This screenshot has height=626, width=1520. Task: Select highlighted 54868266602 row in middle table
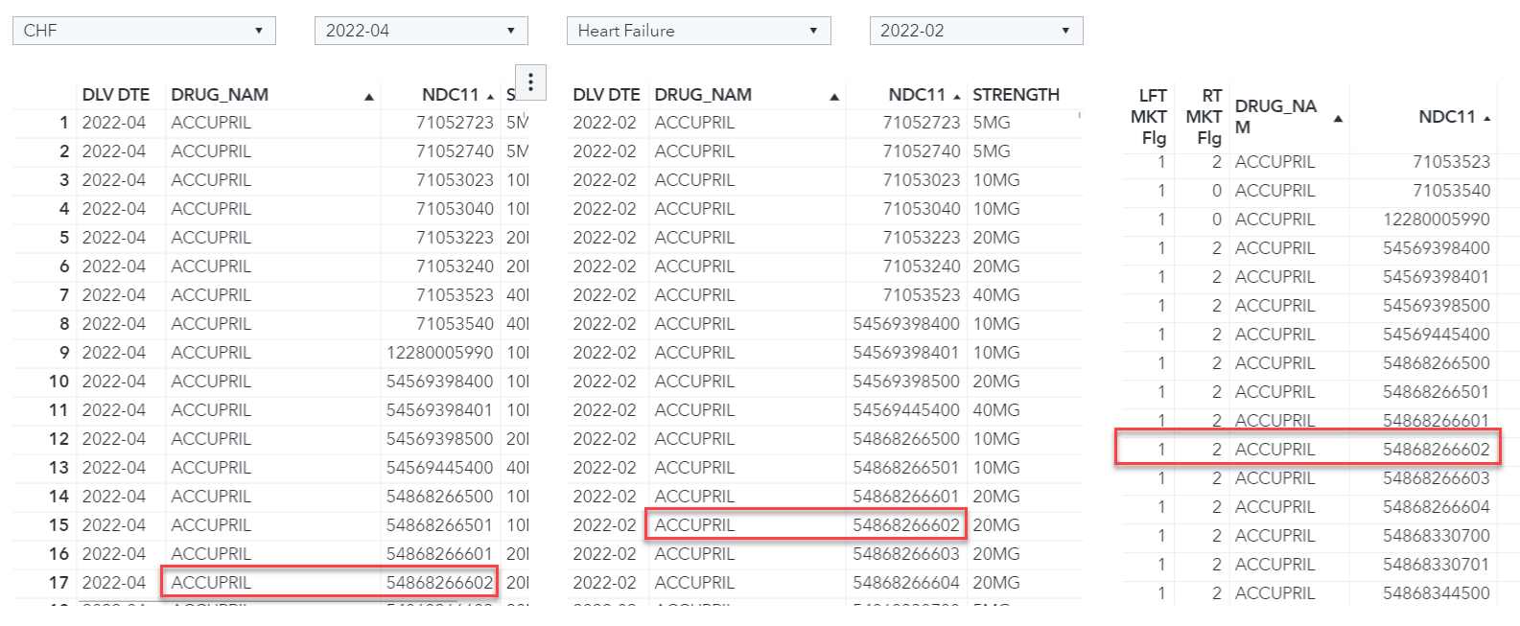[825, 525]
